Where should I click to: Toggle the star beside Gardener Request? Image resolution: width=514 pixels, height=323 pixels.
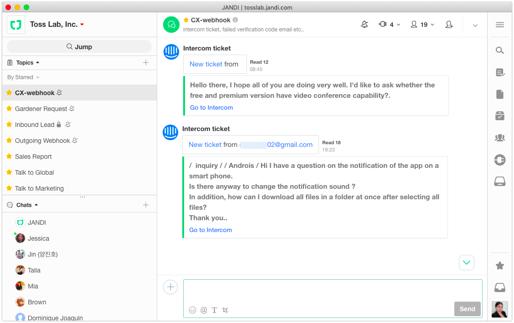click(9, 108)
